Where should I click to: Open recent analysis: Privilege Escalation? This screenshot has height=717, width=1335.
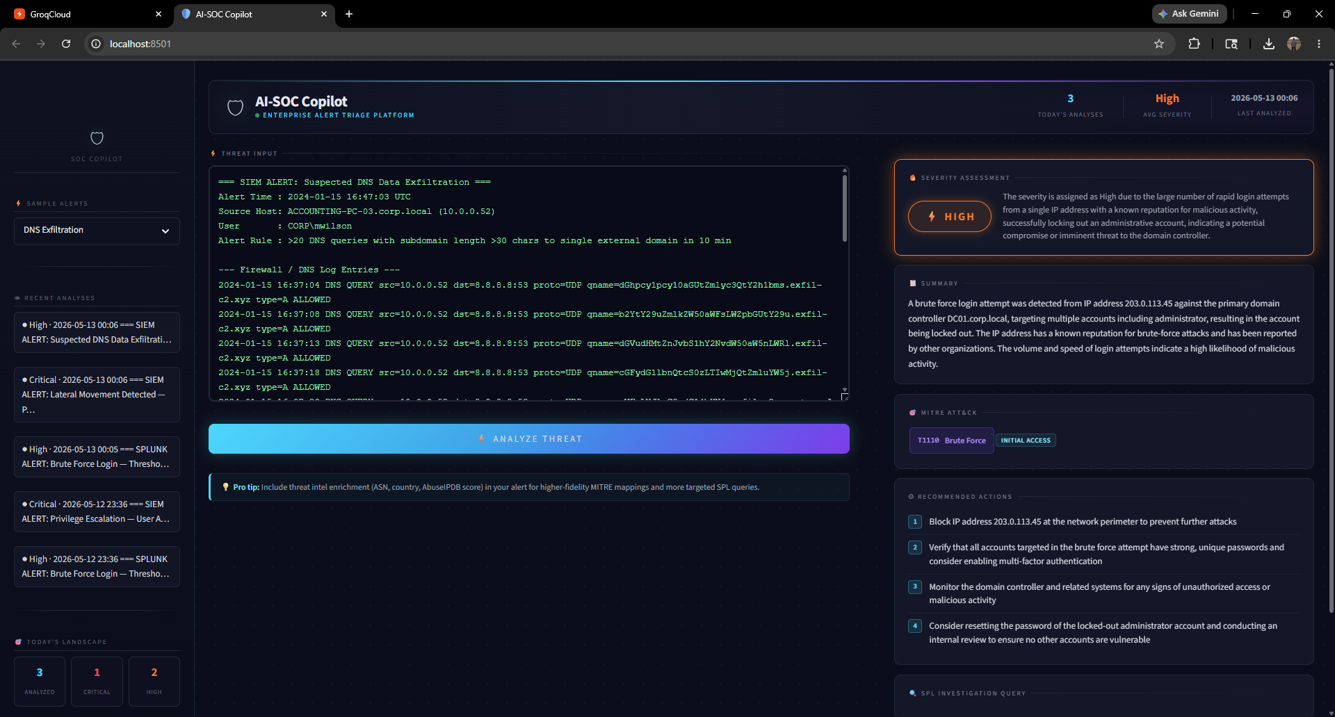click(97, 511)
